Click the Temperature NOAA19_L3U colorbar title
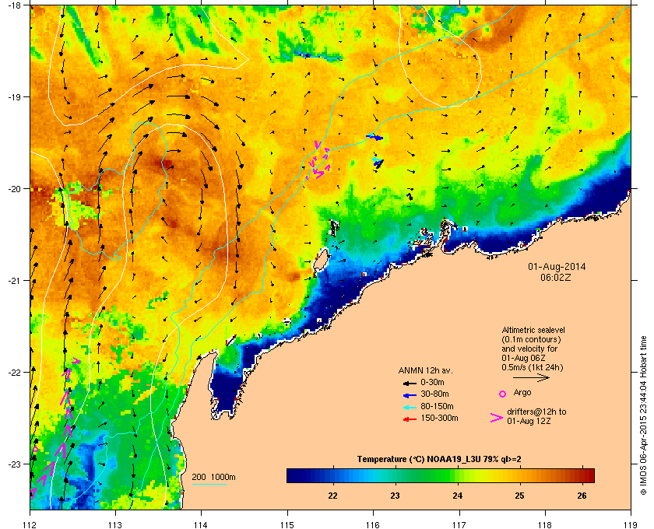The width and height of the screenshot is (654, 529). [x=439, y=460]
